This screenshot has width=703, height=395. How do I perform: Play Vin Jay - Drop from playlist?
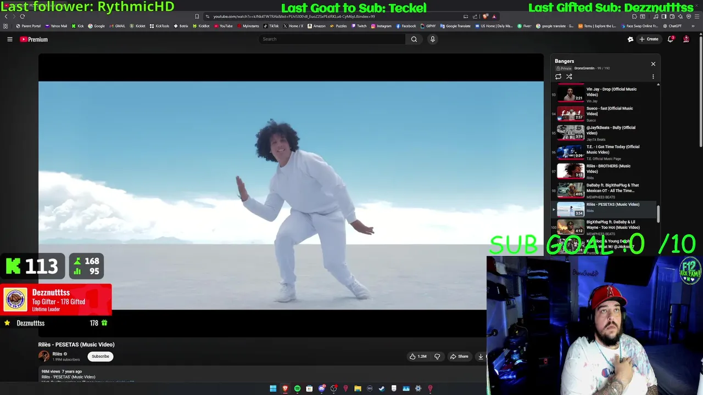604,94
